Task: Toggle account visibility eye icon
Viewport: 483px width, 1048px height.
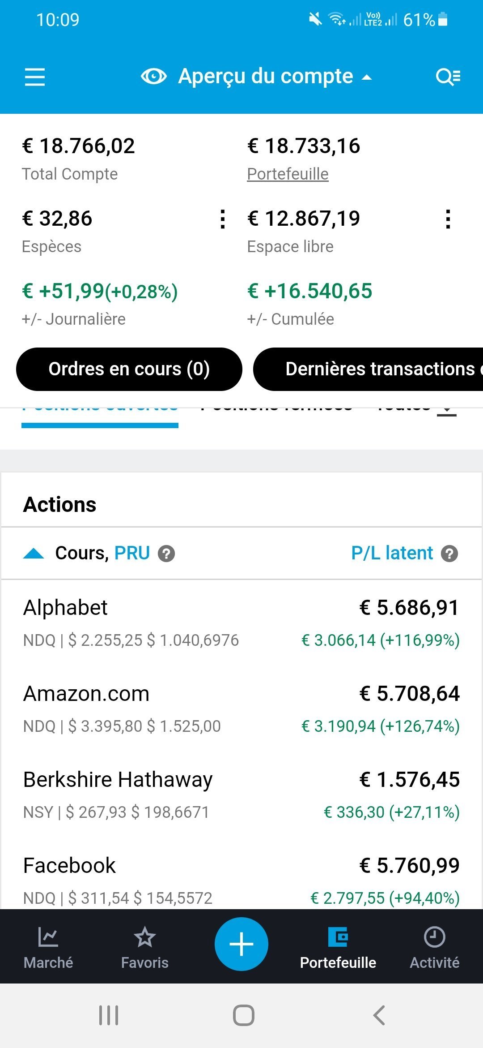Action: [154, 76]
